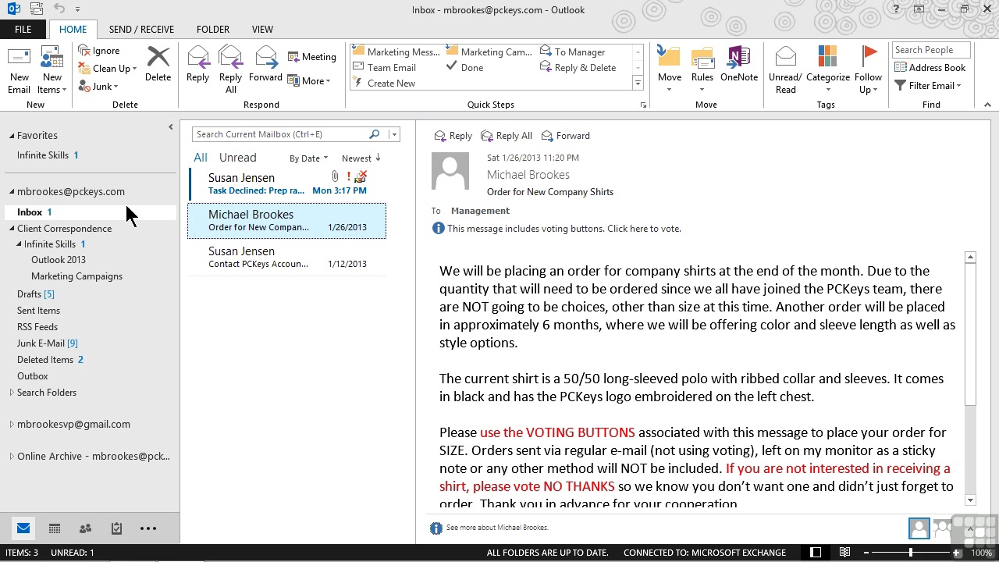Click ribbon Reply All icon
This screenshot has height=562, width=999.
[230, 70]
